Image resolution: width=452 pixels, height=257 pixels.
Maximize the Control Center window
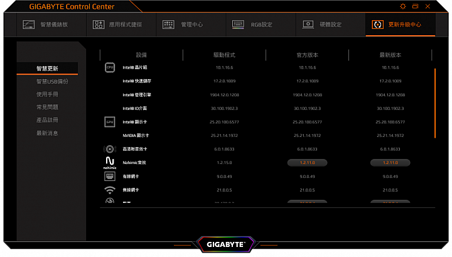415,6
